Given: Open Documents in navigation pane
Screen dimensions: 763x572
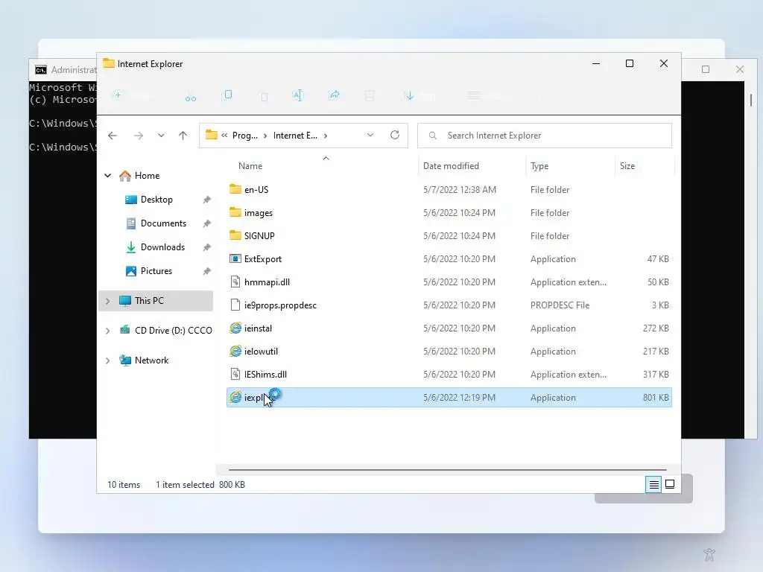Looking at the screenshot, I should pos(163,223).
